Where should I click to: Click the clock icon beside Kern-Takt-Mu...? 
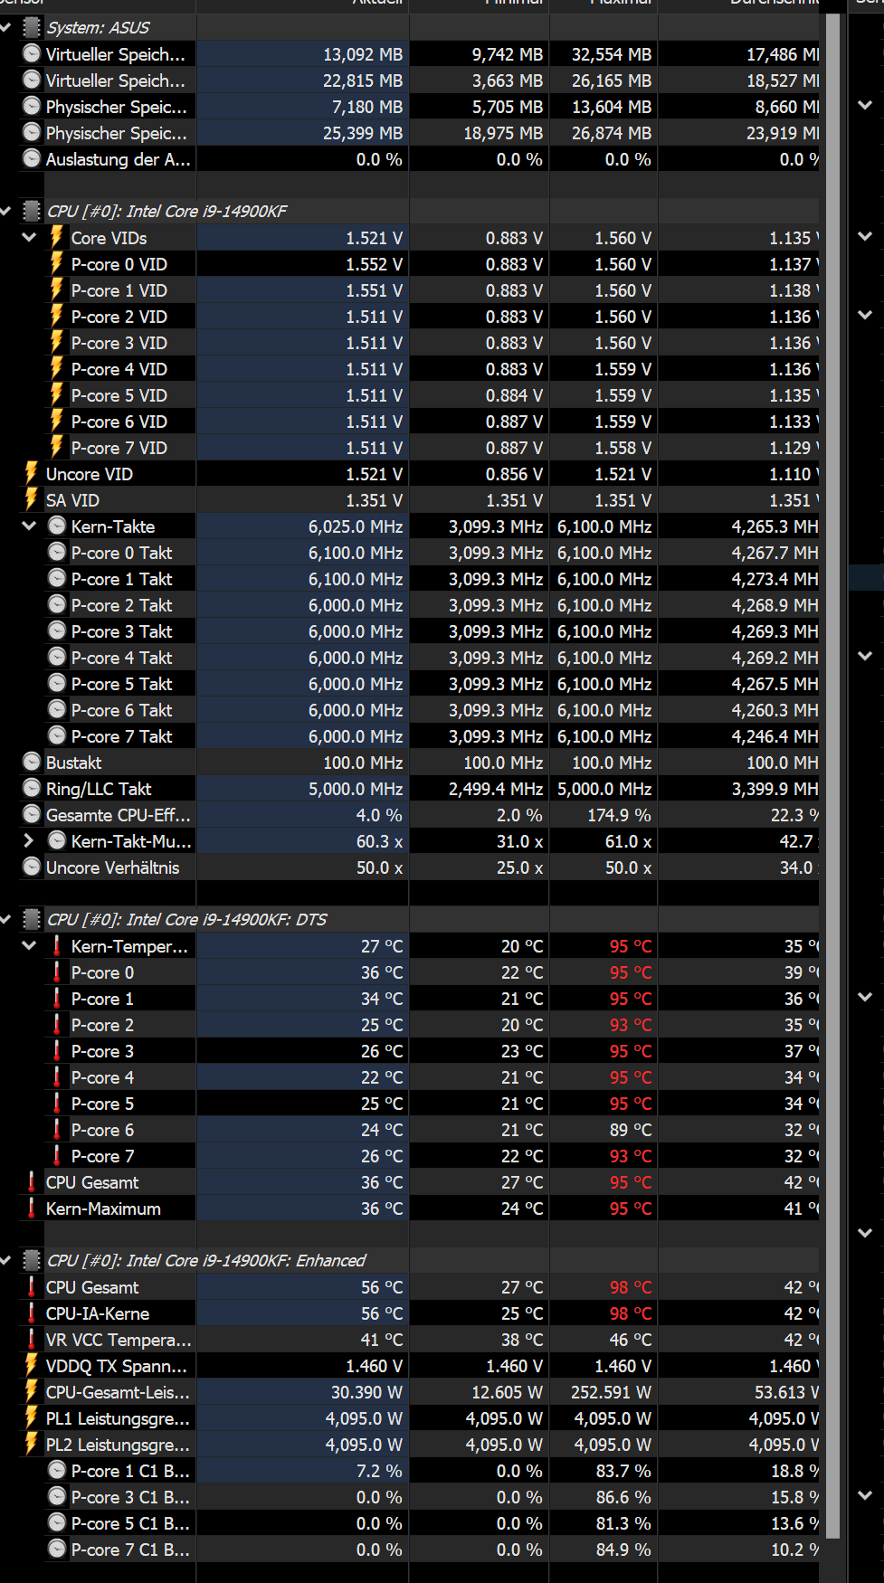click(x=57, y=840)
